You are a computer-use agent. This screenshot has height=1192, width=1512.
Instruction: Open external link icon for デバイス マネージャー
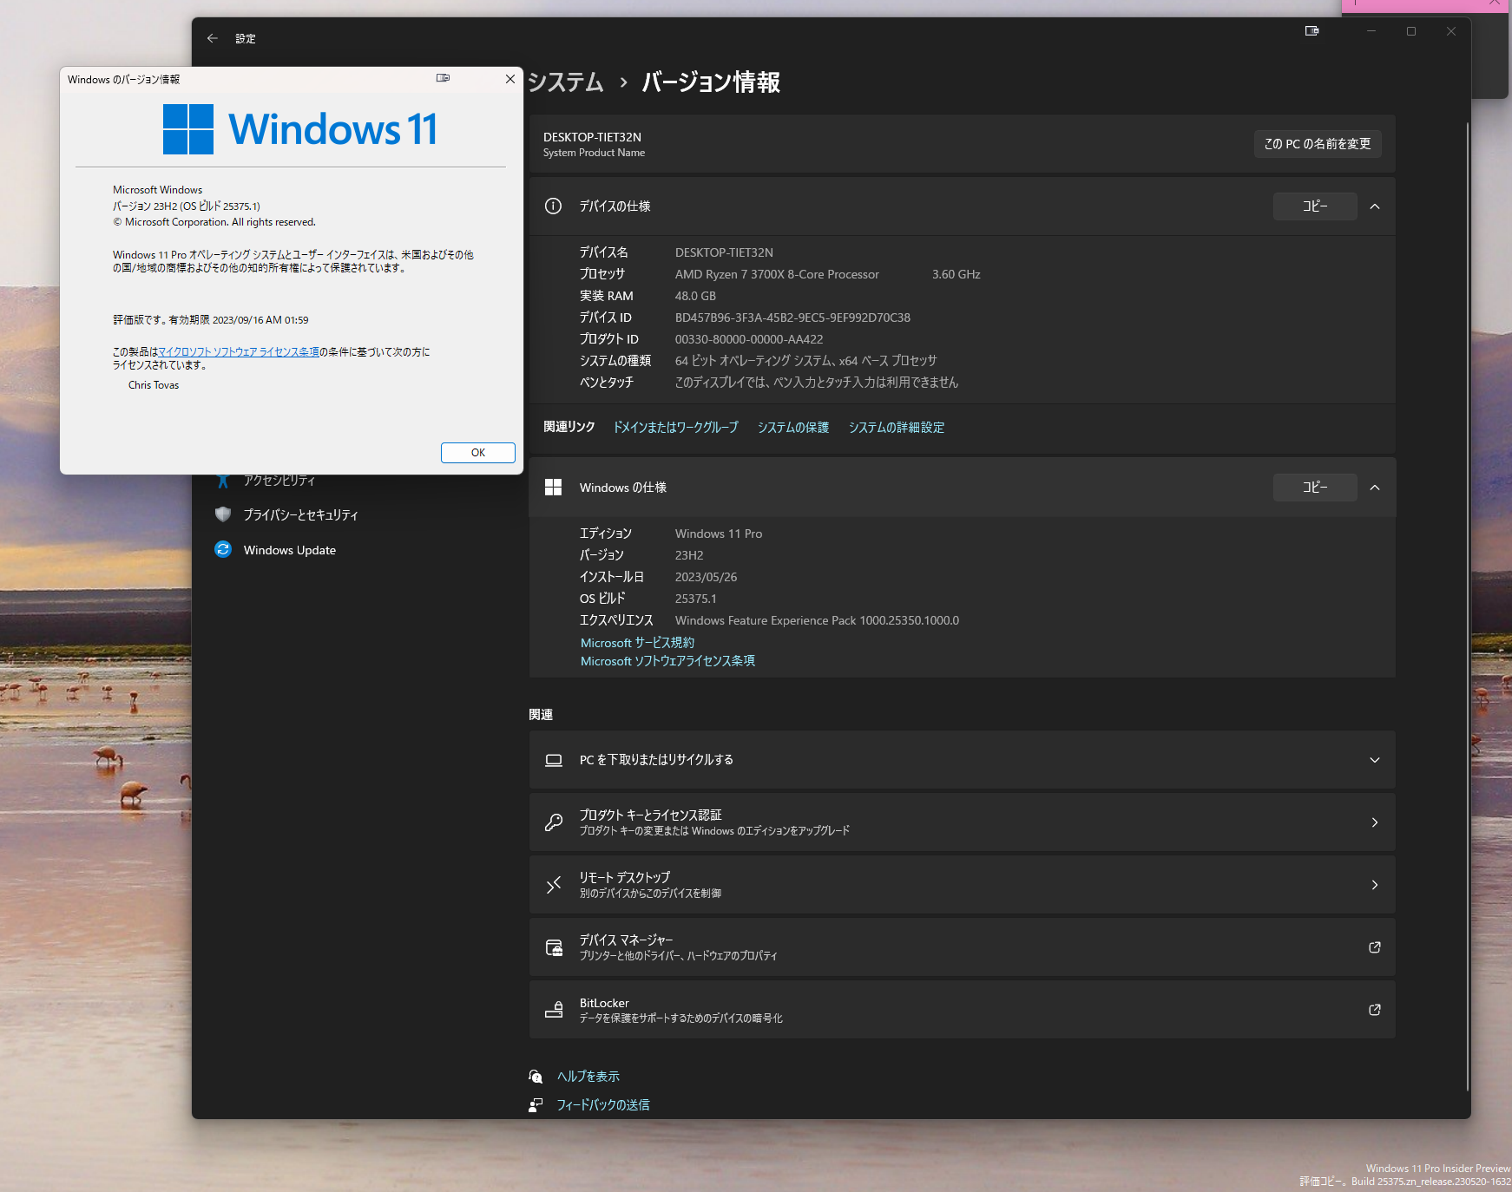tap(1375, 947)
